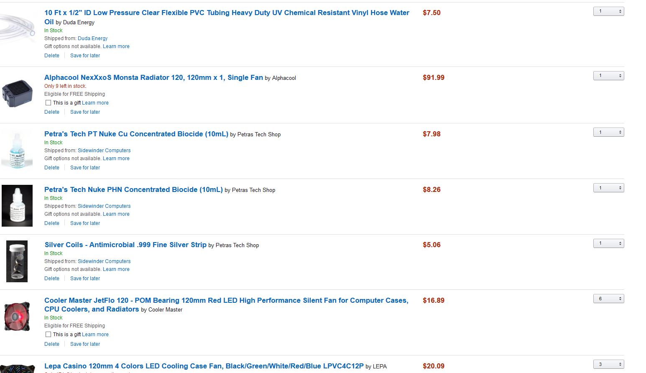Screen dimensions: 646x373
Task: Check 'This is a gift' for Alphacool radiator
Action: click(x=48, y=103)
